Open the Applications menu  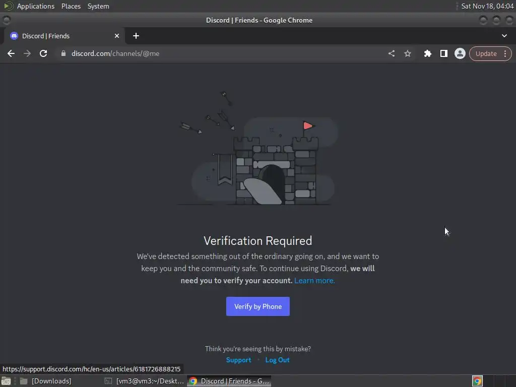click(36, 6)
